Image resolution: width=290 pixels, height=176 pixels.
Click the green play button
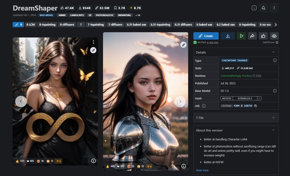[x=241, y=36]
